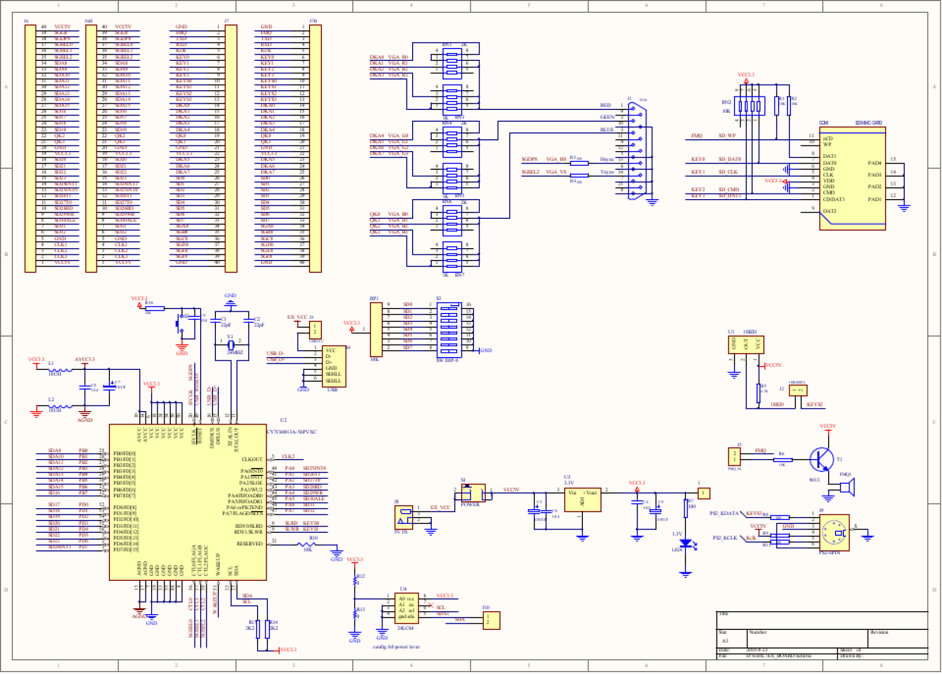Click the reset pushbutton S2 symbol
Image resolution: width=942 pixels, height=675 pixels.
coord(180,324)
